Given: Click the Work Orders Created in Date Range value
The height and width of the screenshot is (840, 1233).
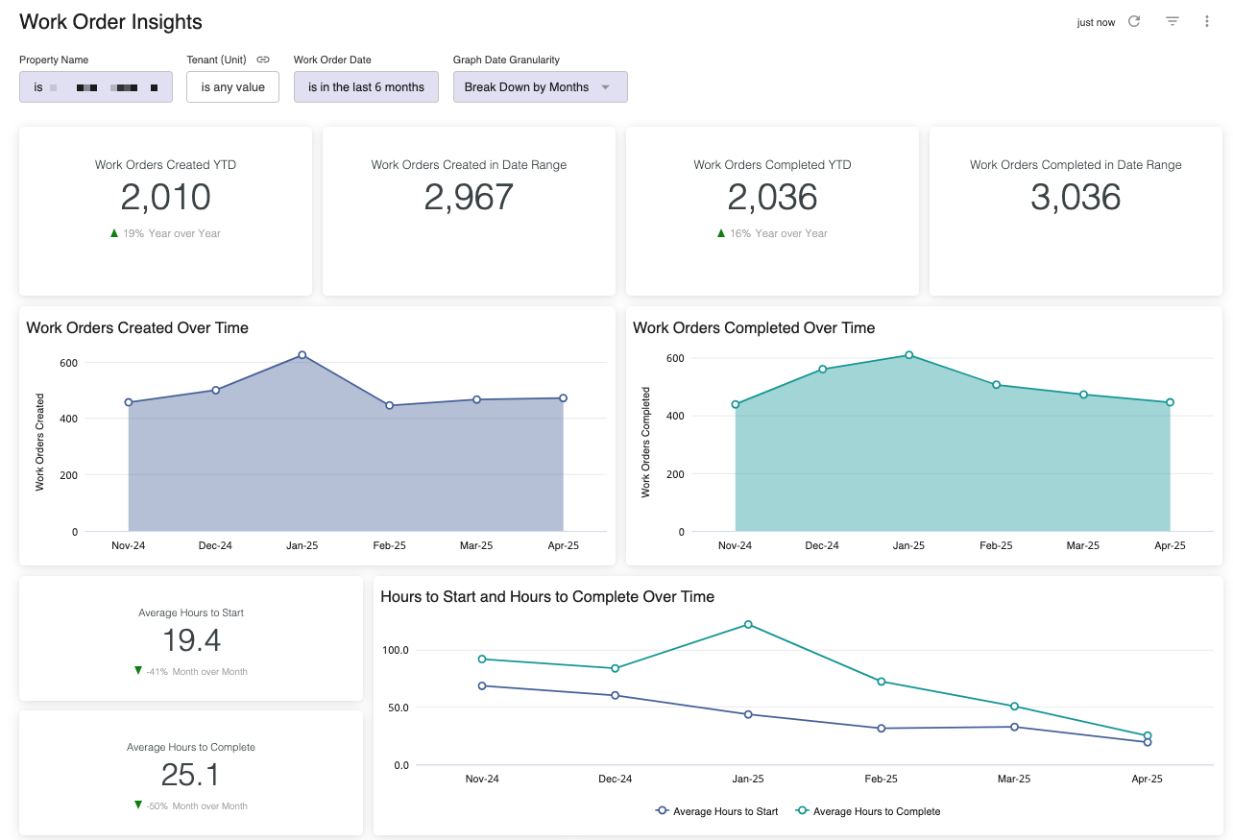Looking at the screenshot, I should click(x=469, y=197).
